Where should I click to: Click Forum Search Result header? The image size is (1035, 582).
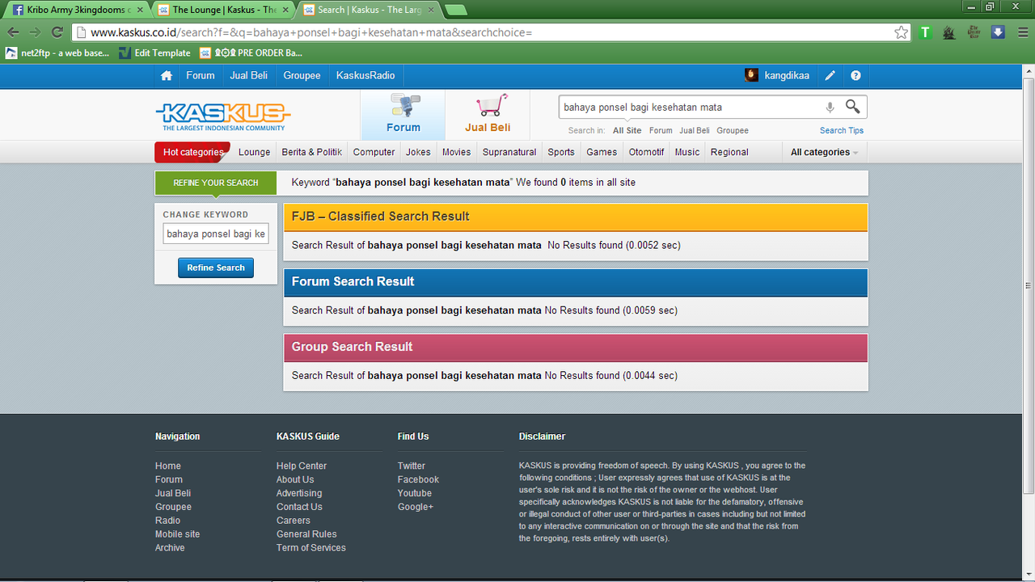click(576, 281)
